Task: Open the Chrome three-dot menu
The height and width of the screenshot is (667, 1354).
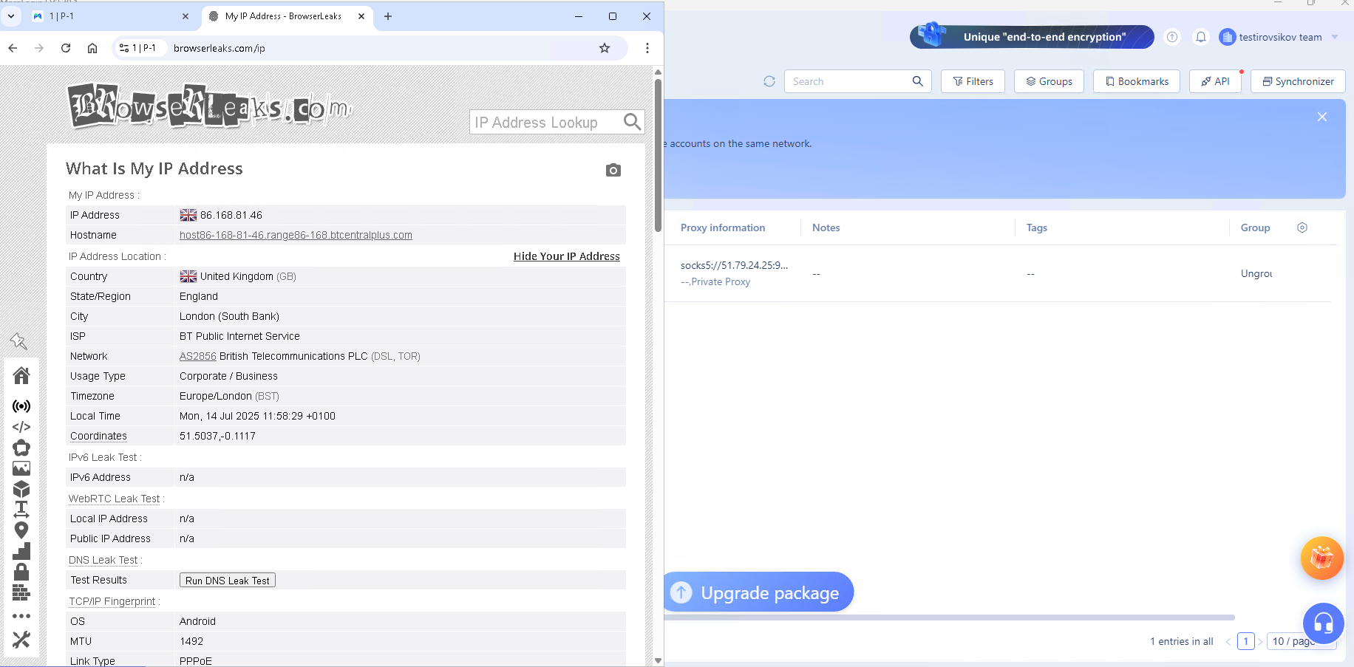Action: point(647,48)
